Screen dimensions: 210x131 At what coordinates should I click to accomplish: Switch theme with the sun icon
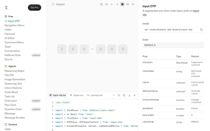133,4
